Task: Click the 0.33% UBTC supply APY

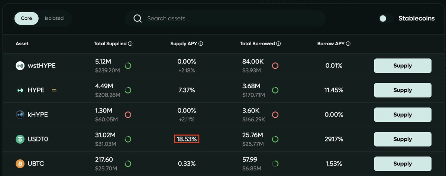Action: (187, 164)
